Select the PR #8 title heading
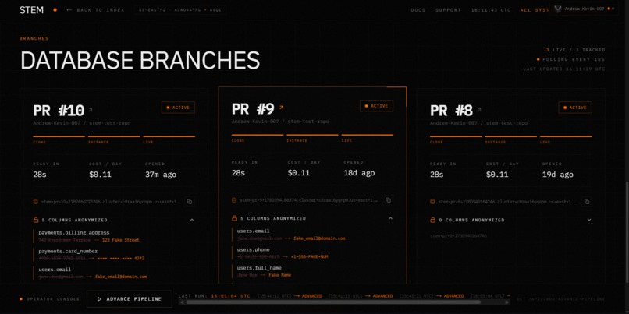The image size is (629, 314). [x=451, y=110]
